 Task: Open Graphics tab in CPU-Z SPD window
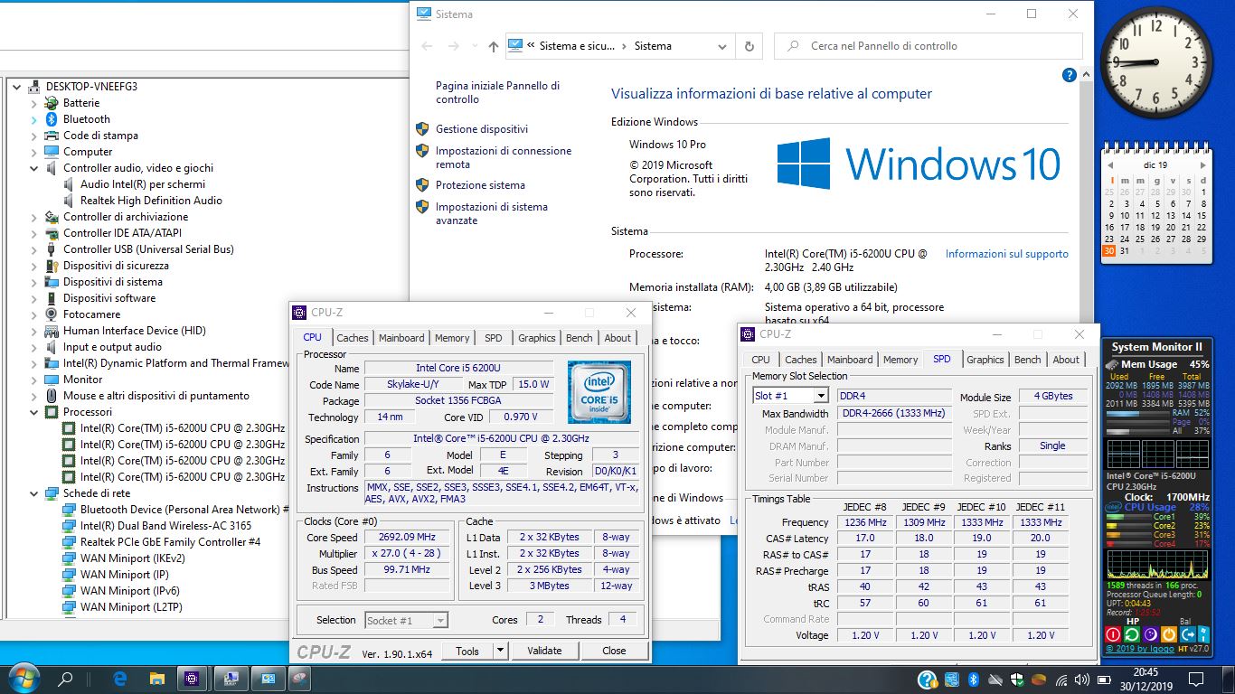[x=985, y=360]
